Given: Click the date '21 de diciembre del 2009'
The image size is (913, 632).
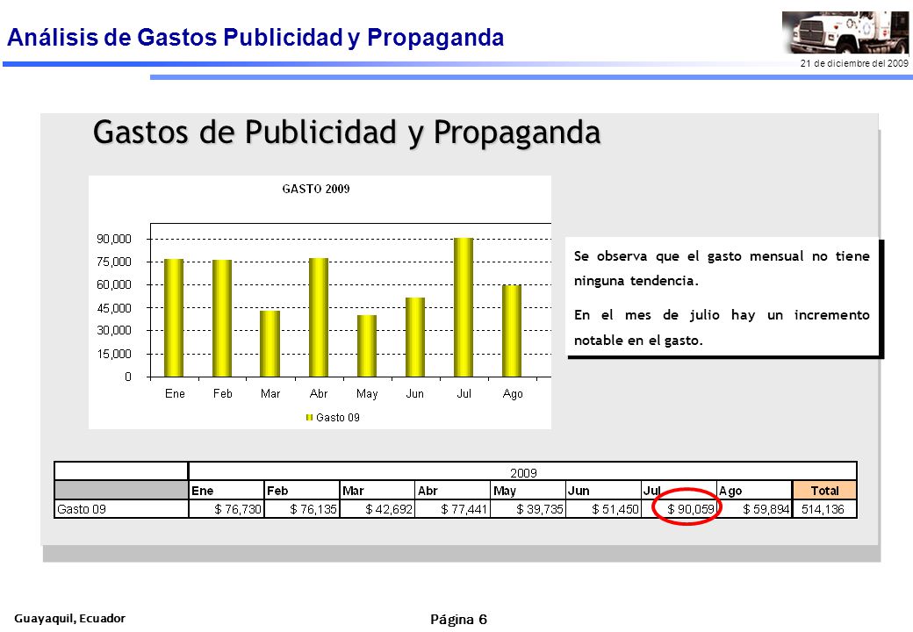Looking at the screenshot, I should coord(854,63).
